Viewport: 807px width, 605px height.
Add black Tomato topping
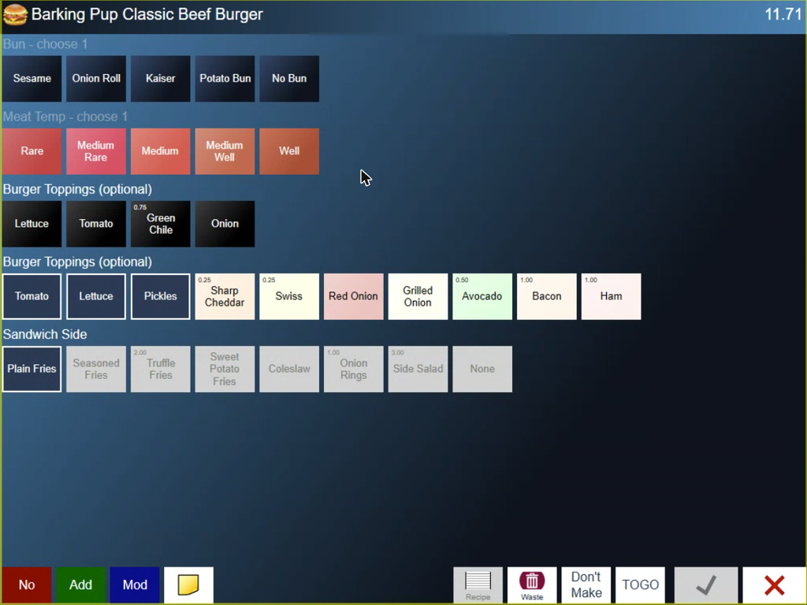coord(96,224)
